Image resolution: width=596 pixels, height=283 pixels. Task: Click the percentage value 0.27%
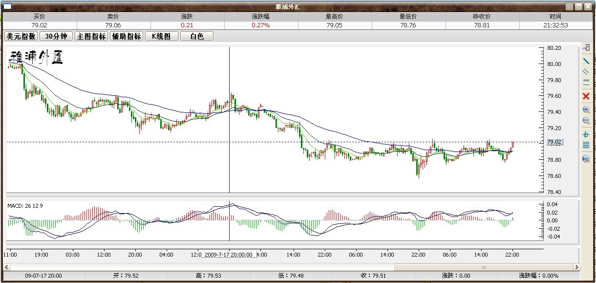(261, 25)
